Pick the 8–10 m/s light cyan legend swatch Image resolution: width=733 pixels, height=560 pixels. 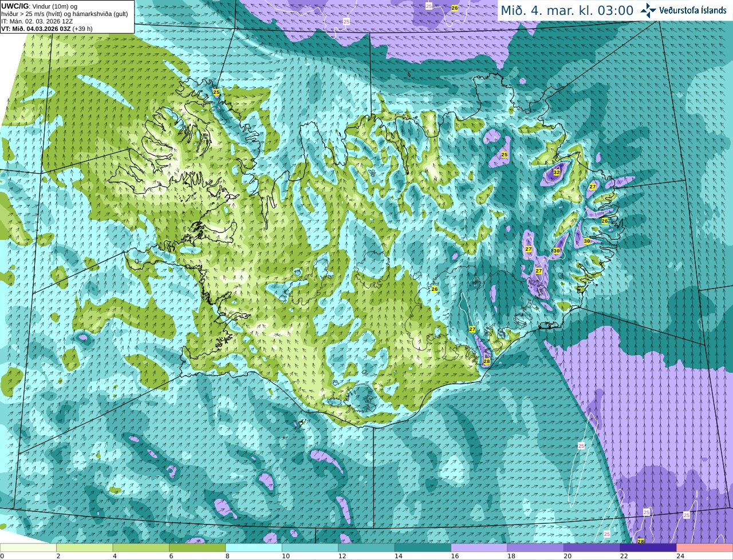pos(254,548)
